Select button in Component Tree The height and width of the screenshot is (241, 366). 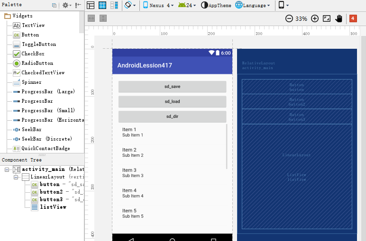[57, 184]
